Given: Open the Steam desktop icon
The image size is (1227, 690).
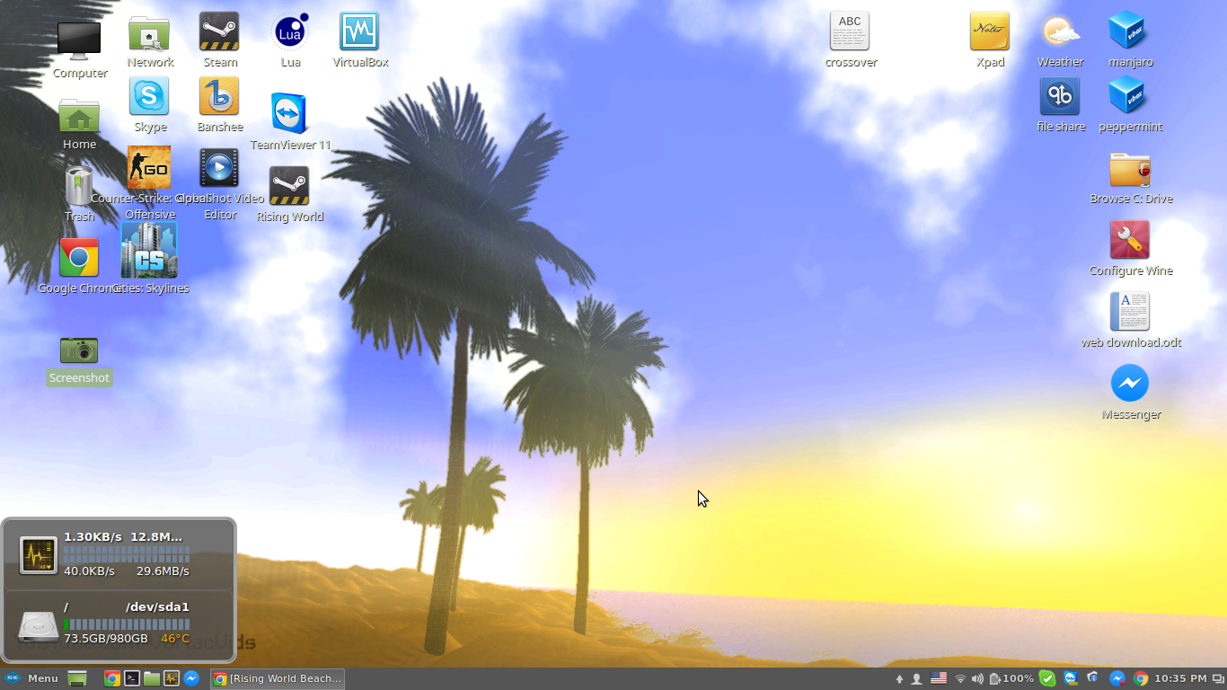Looking at the screenshot, I should (219, 32).
